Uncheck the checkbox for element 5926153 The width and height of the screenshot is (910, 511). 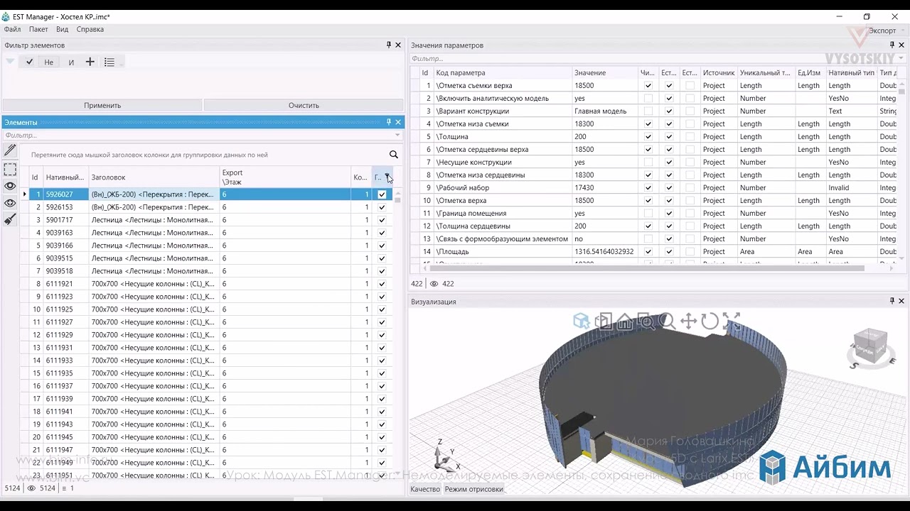click(x=382, y=207)
